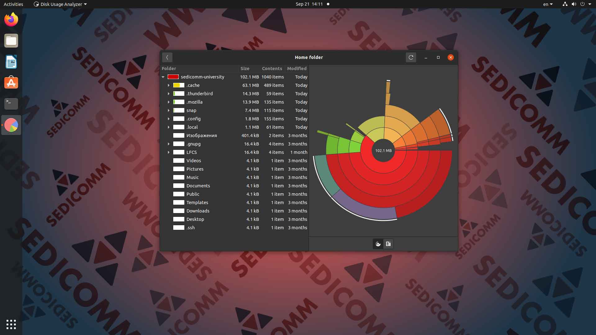Toggle the .config folder visibility
This screenshot has height=335, width=596.
click(168, 118)
